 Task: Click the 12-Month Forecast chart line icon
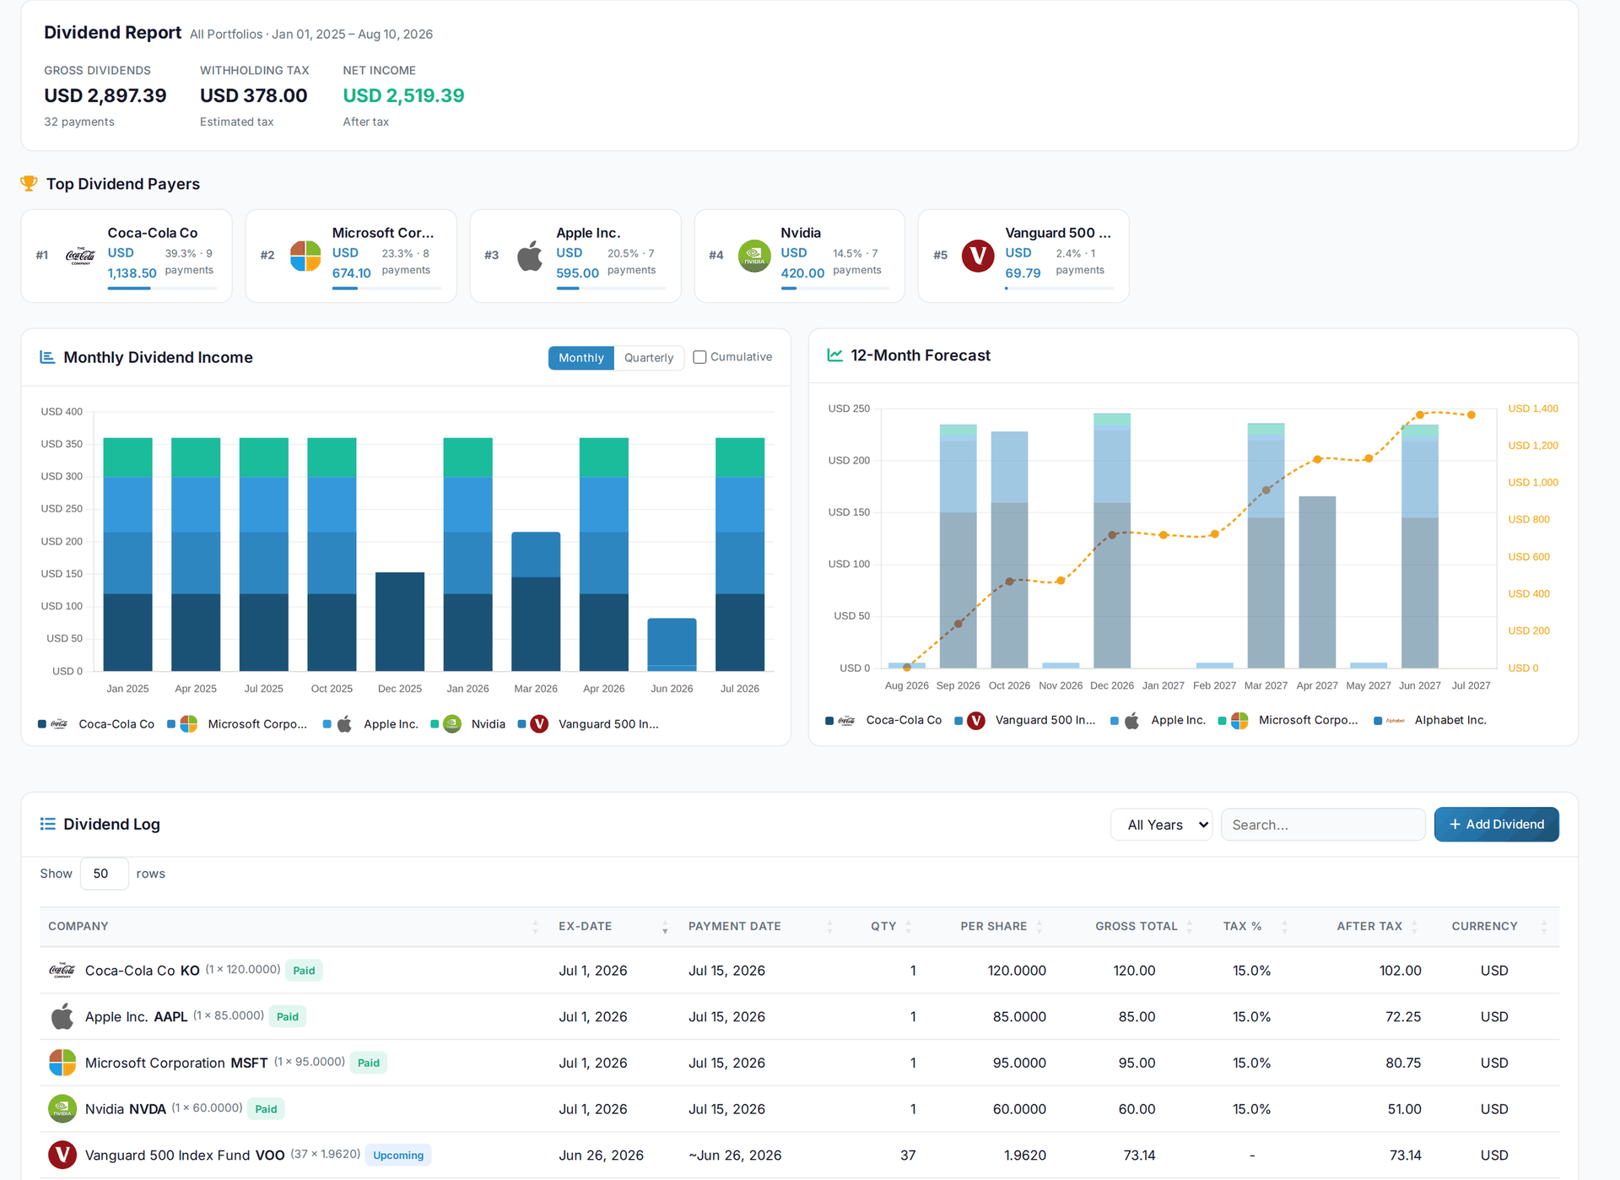point(834,355)
